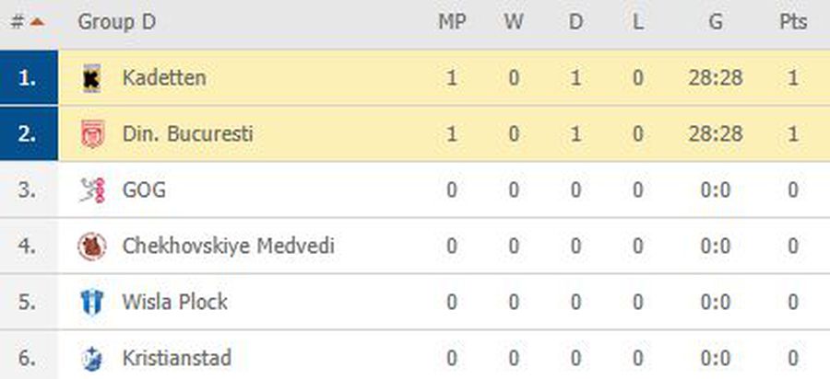Open the Kristianstad team name link

click(x=177, y=359)
